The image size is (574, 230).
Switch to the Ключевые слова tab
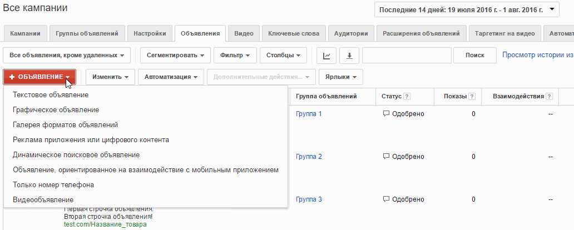tap(294, 33)
